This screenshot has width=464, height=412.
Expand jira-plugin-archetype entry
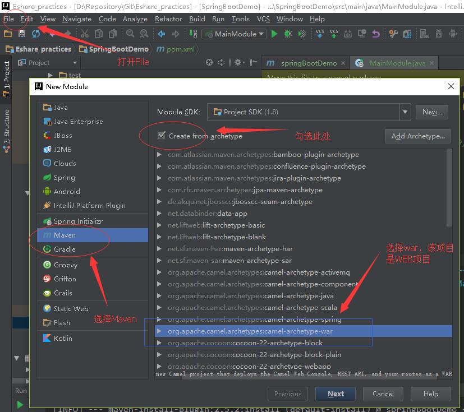pos(159,178)
